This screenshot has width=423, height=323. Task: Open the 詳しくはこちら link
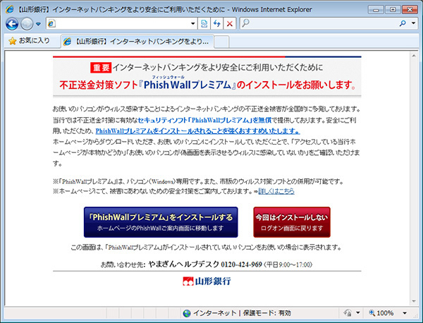276,191
